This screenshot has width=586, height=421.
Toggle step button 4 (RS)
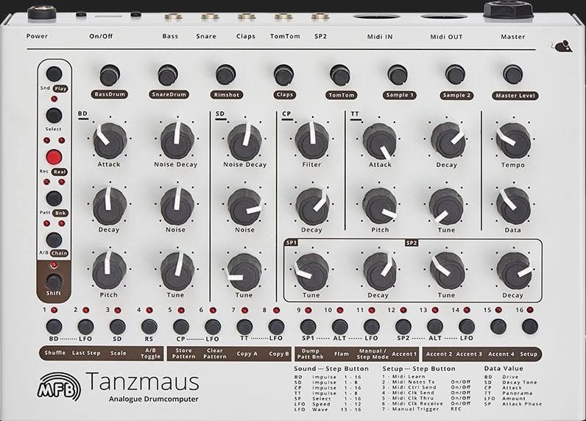point(149,327)
